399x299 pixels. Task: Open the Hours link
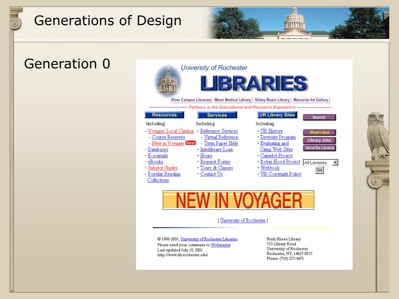click(206, 156)
